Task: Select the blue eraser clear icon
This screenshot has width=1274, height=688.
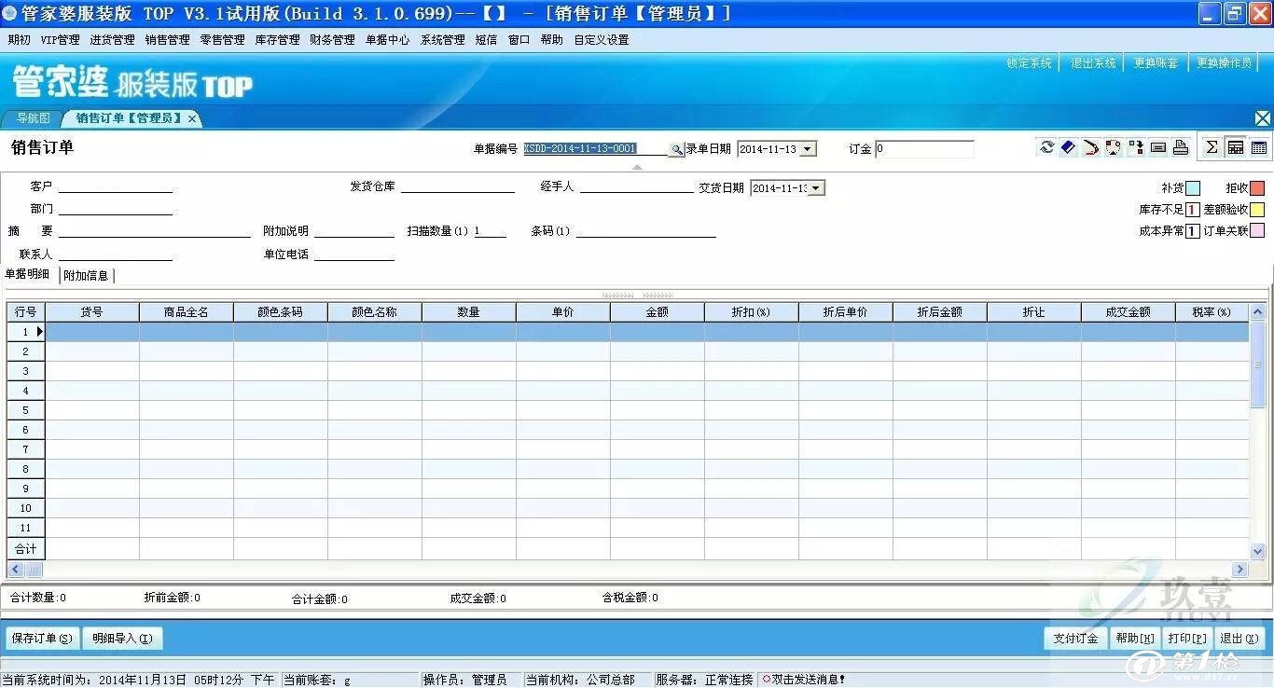Action: click(x=1067, y=146)
